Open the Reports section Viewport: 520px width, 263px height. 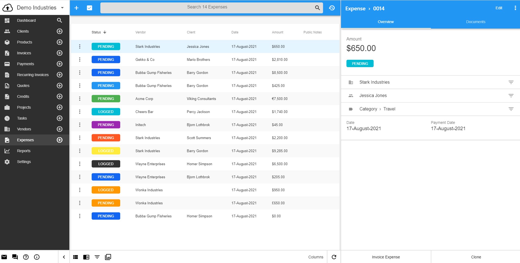(24, 151)
